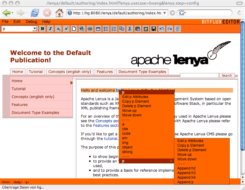Image resolution: width=245 pixels, height=190 pixels.
Task: Click the unordered bullet list icon
Action: click(106, 29)
